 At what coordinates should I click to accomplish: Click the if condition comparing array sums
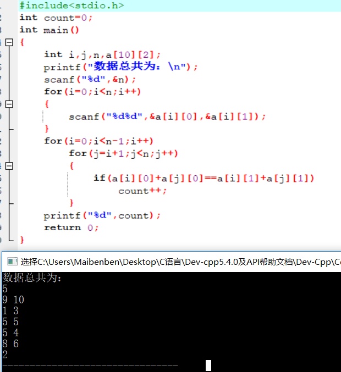pyautogui.click(x=204, y=178)
